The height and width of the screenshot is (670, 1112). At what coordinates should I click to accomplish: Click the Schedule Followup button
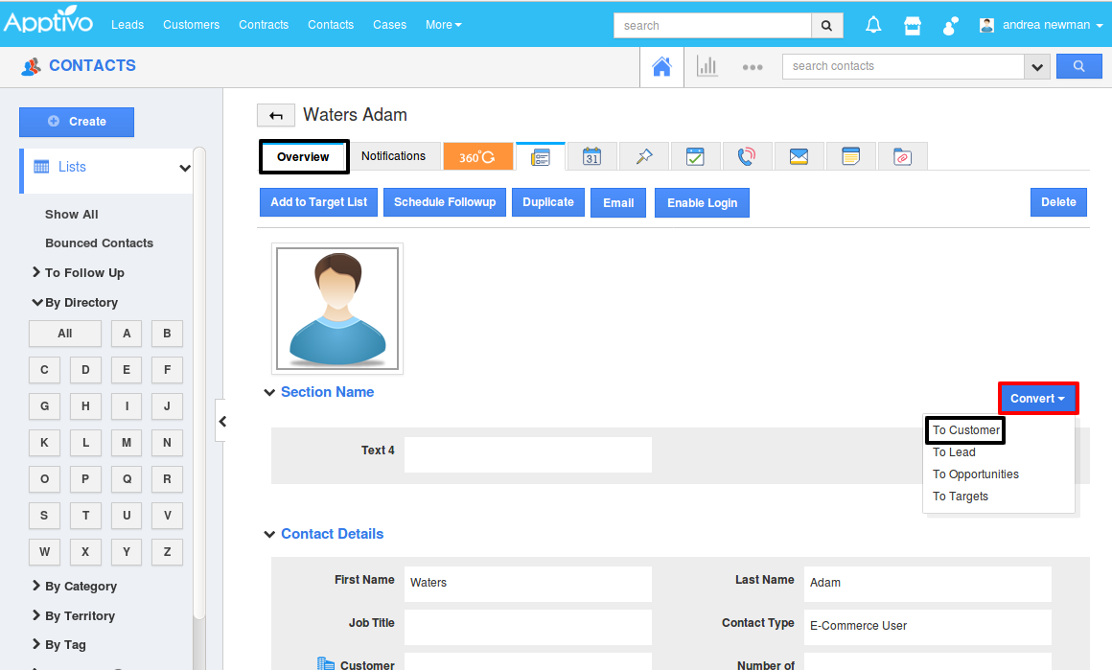coord(445,202)
